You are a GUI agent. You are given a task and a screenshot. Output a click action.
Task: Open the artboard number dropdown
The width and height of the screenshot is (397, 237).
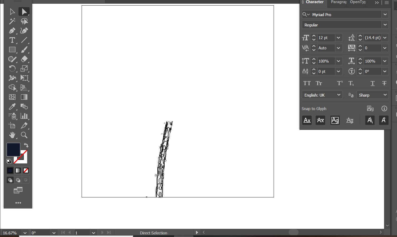click(93, 233)
